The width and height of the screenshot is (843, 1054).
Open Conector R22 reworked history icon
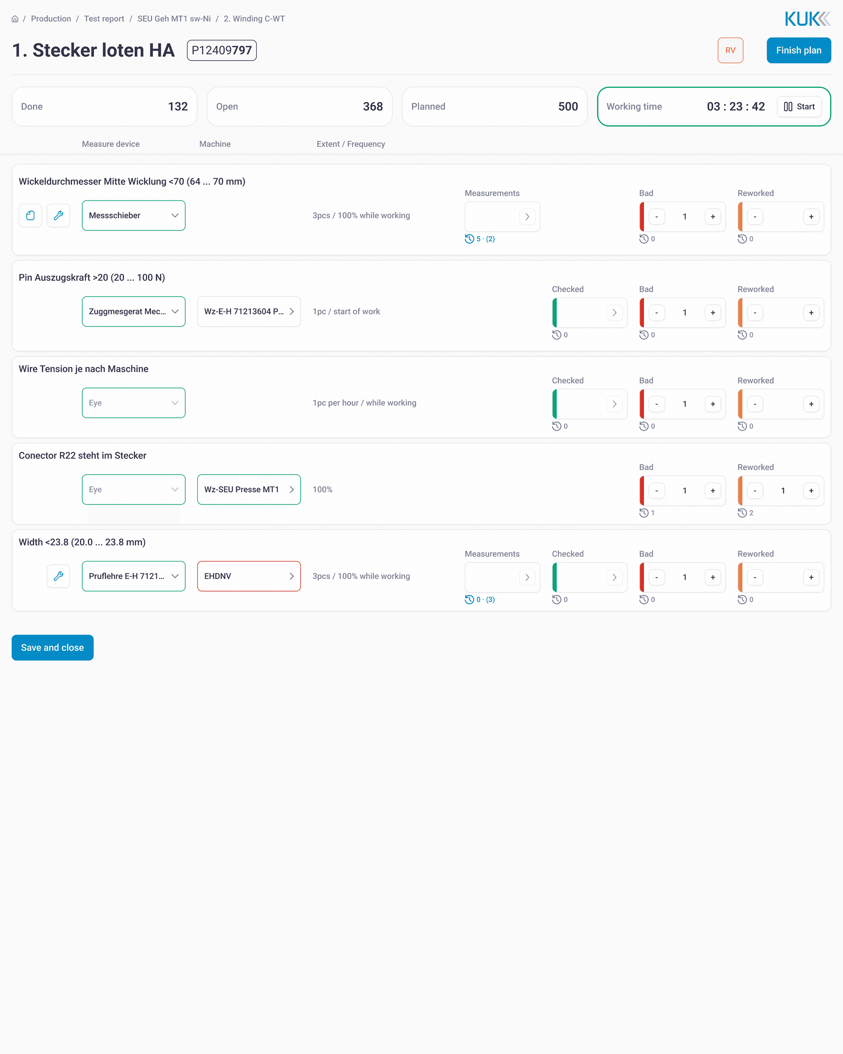pyautogui.click(x=742, y=513)
